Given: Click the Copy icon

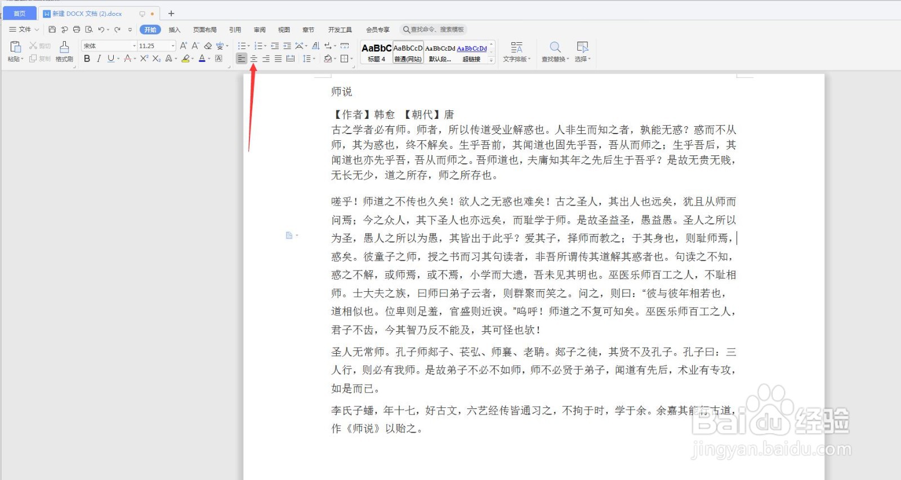Looking at the screenshot, I should pos(33,58).
